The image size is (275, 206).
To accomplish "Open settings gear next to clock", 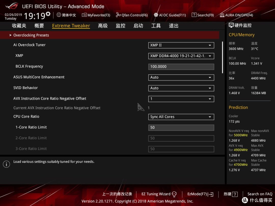I will pyautogui.click(x=48, y=14).
